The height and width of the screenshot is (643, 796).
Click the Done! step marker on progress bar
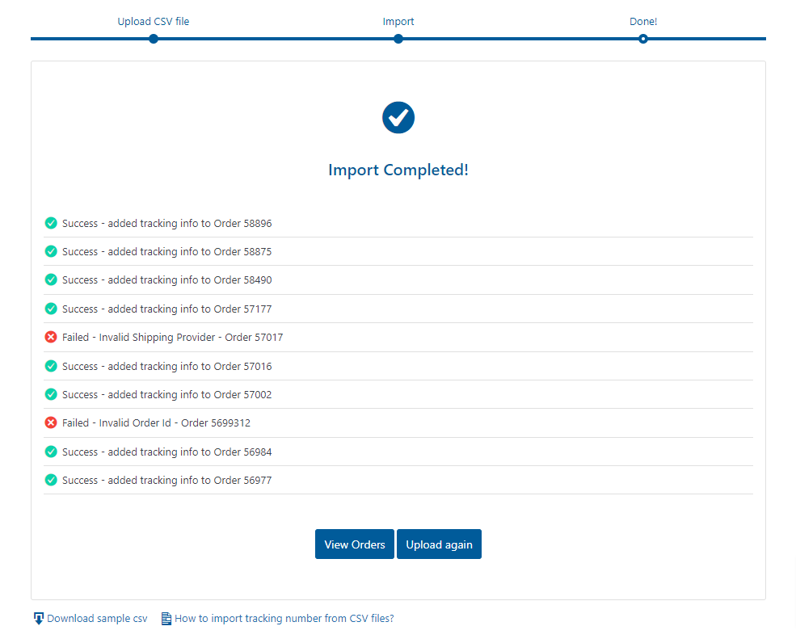tap(643, 39)
